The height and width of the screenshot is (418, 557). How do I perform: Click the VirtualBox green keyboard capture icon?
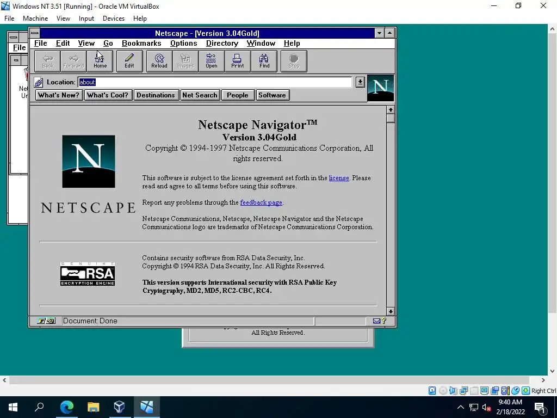[x=526, y=391]
